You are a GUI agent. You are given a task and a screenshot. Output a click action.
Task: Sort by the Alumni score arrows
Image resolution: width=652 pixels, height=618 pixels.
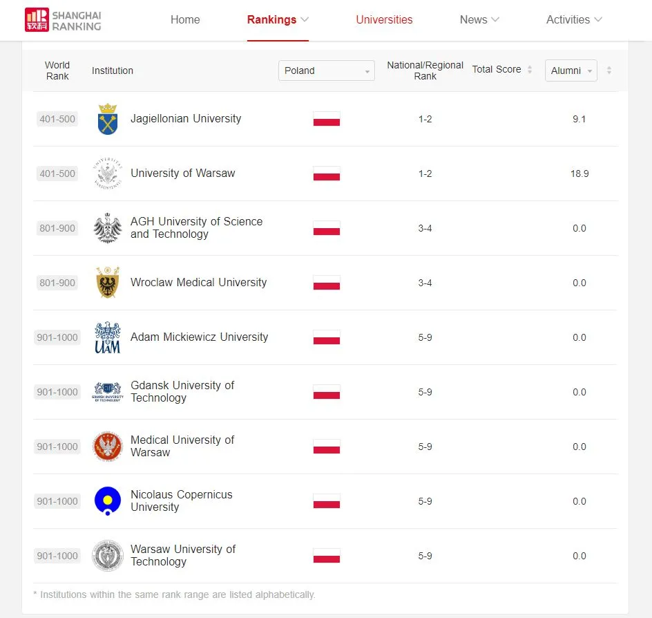point(608,71)
